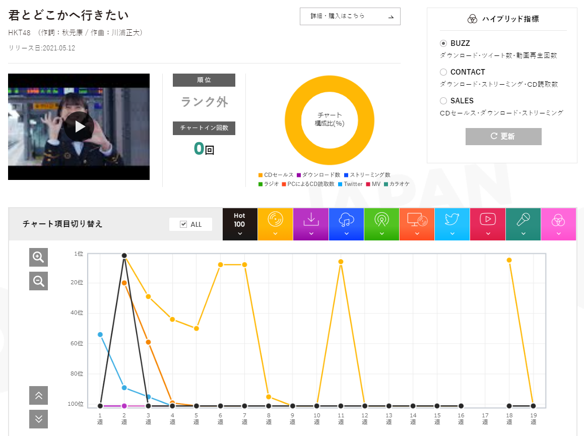Viewport: 584px width, 436px height.
Task: Expand the chevron under the PC CD icon
Action: [x=417, y=234]
